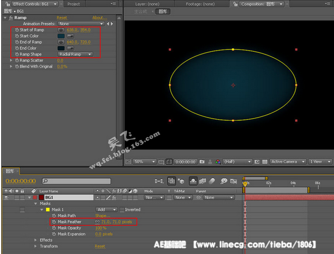Expand the Effects group under BG1
This screenshot has height=254, width=334.
point(35,240)
